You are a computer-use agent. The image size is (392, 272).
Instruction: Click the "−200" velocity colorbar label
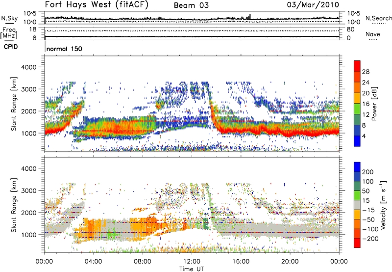[370, 239]
